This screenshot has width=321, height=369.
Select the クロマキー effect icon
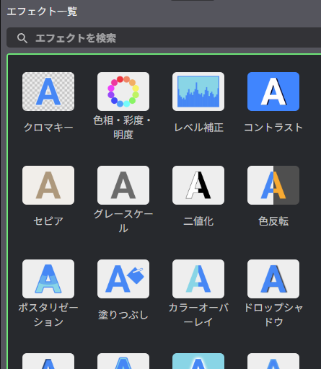48,92
